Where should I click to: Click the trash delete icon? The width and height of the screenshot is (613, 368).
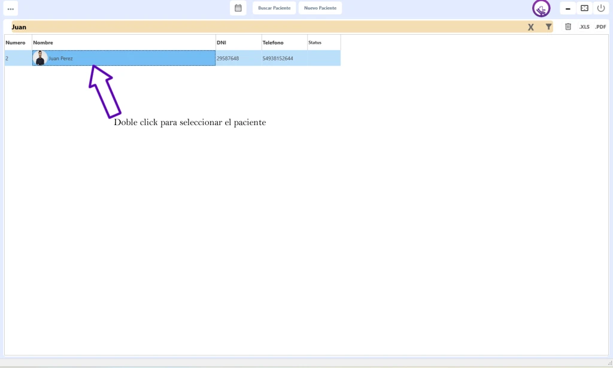[x=568, y=27]
